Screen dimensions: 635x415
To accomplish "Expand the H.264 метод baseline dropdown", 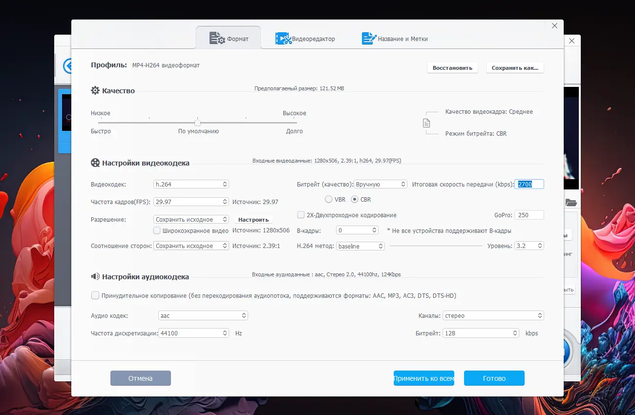I will (360, 246).
